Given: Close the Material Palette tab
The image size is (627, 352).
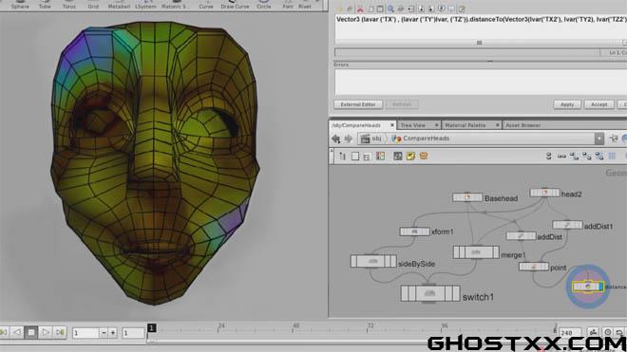Looking at the screenshot, I should (498, 125).
